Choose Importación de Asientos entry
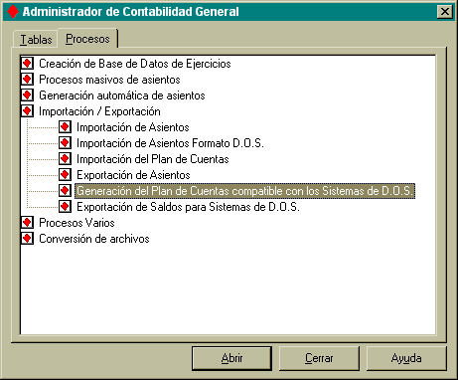The width and height of the screenshot is (458, 380). [x=133, y=127]
